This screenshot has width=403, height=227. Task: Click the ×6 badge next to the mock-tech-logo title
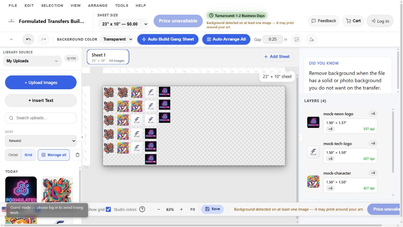(x=373, y=143)
